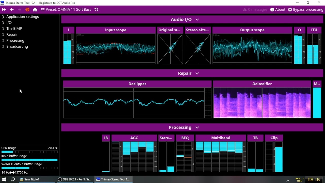Click the Web/HD output buffer usage bar
The height and width of the screenshot is (183, 325).
click(x=29, y=168)
